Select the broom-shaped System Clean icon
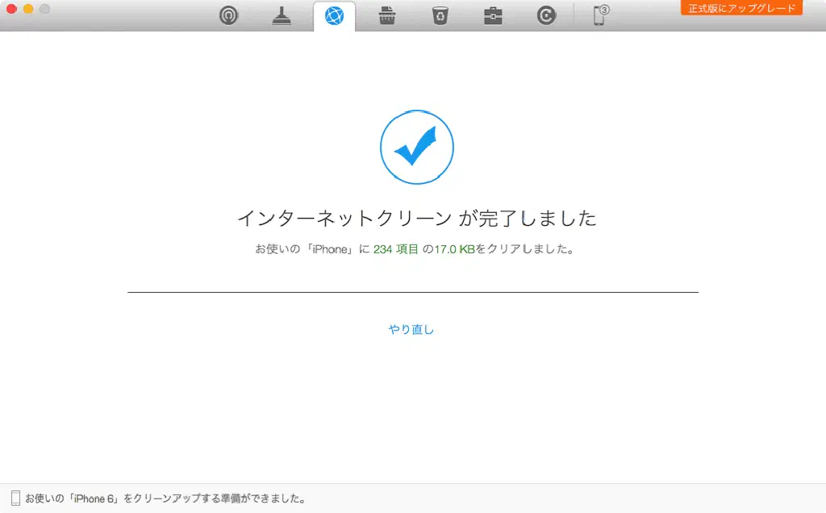The height and width of the screenshot is (513, 826). [x=282, y=15]
